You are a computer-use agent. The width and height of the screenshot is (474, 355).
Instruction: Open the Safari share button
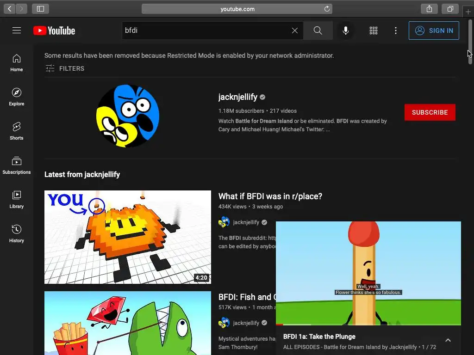(x=429, y=9)
